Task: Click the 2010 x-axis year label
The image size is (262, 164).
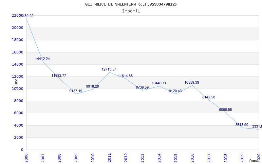Action: click(93, 158)
